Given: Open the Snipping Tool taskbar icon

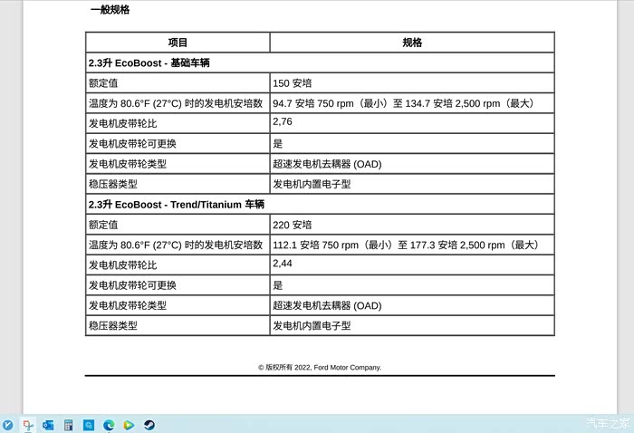Looking at the screenshot, I should click(x=28, y=425).
